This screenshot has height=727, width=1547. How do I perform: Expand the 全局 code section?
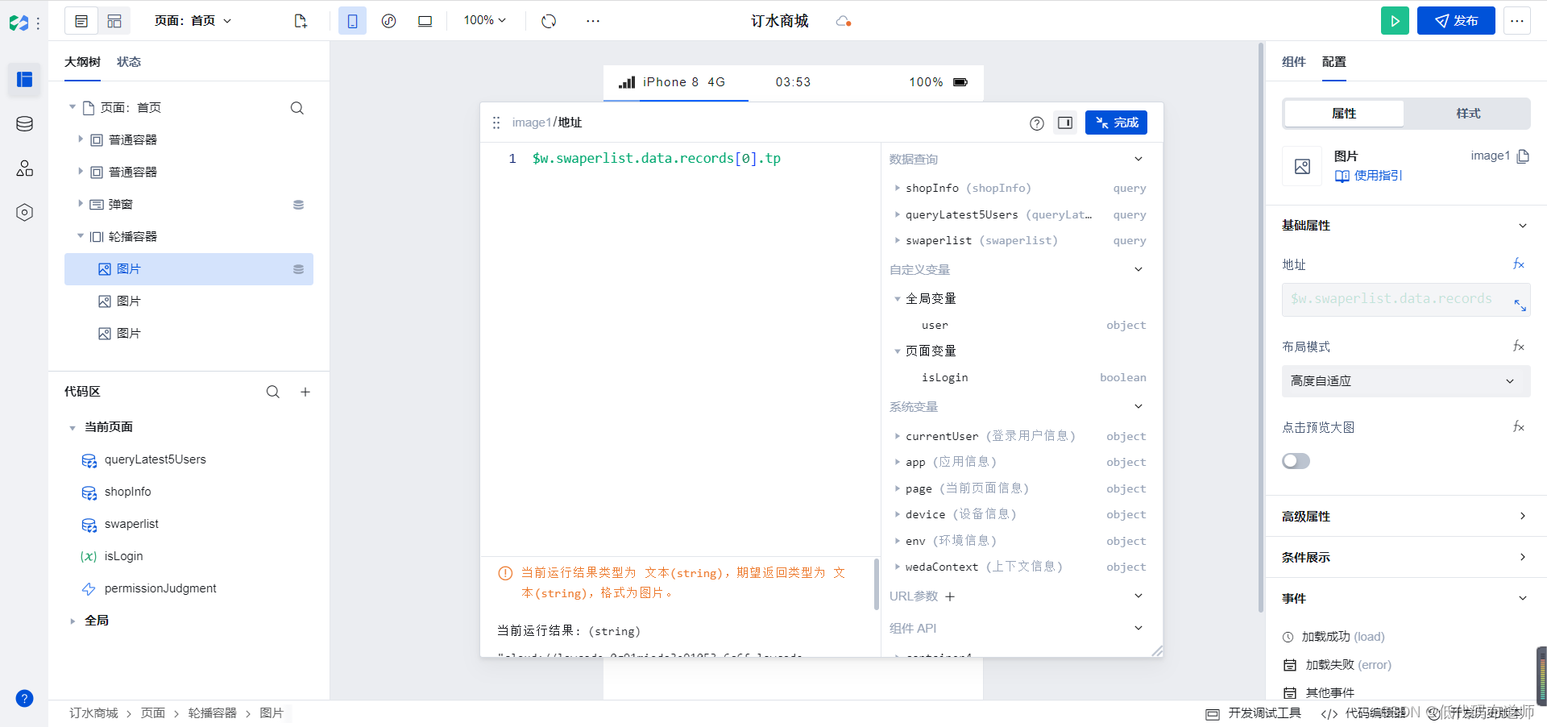pyautogui.click(x=73, y=621)
